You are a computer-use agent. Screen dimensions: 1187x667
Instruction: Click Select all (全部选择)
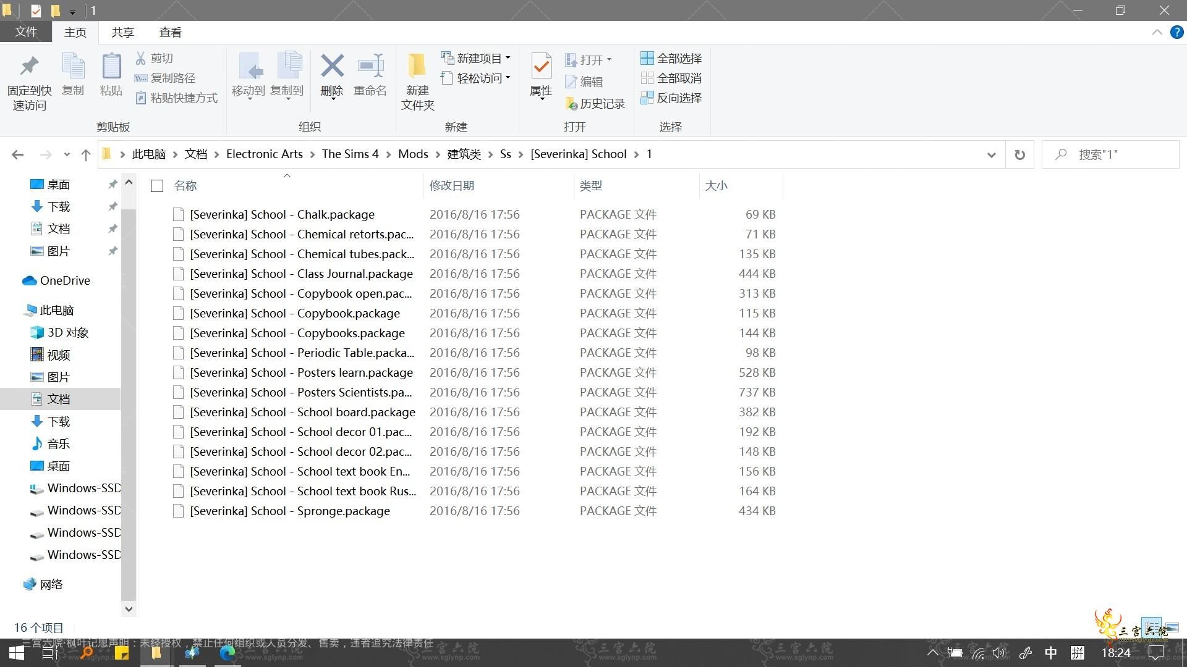tap(671, 58)
